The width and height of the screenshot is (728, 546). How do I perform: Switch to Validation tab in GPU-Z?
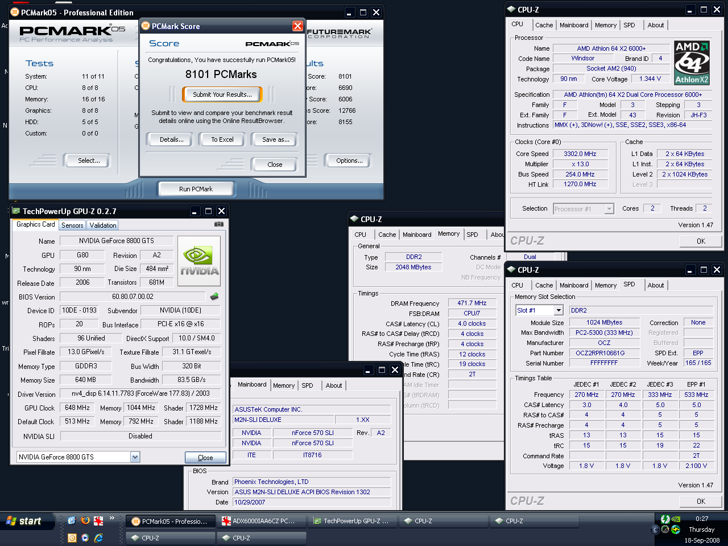click(x=102, y=225)
